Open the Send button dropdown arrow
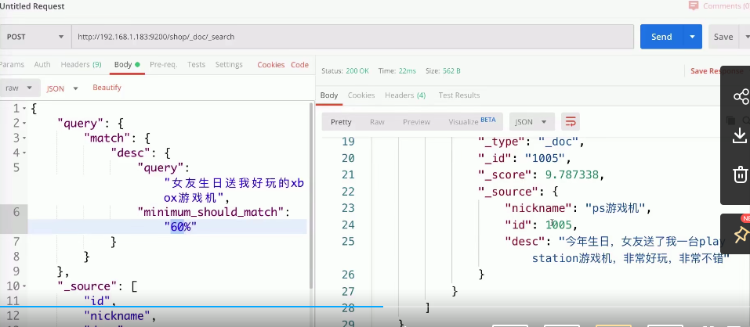 click(x=692, y=37)
